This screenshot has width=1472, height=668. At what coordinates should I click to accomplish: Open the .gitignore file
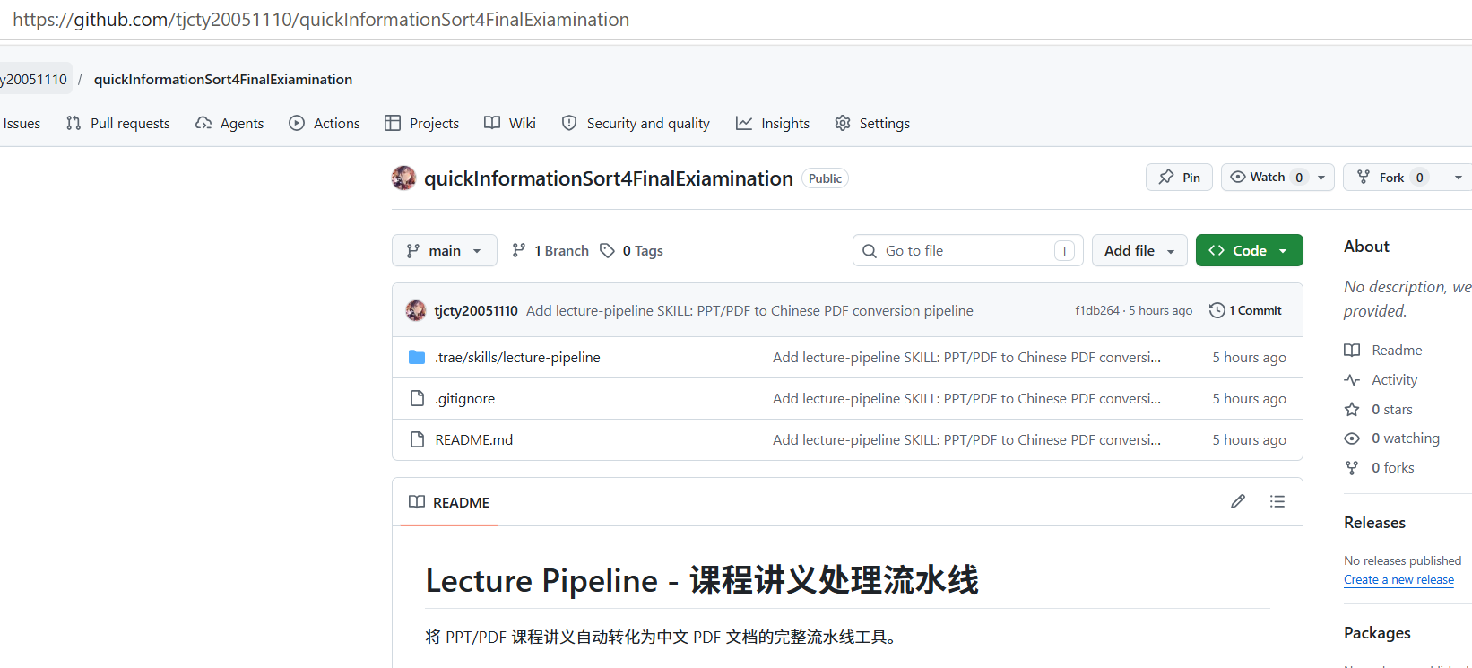point(464,398)
